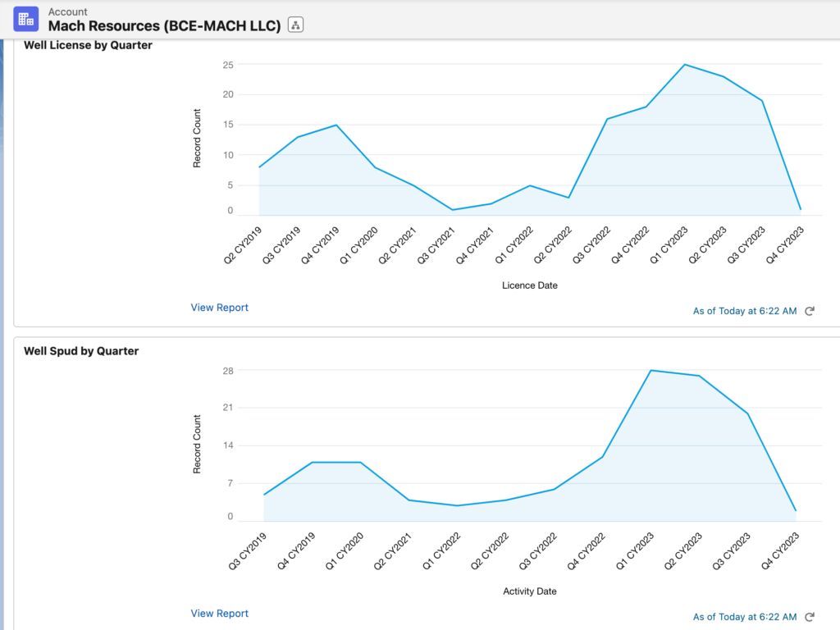Select the Mach Resources (BCE-MACH LLC) account name
840x630 pixels.
(x=164, y=25)
